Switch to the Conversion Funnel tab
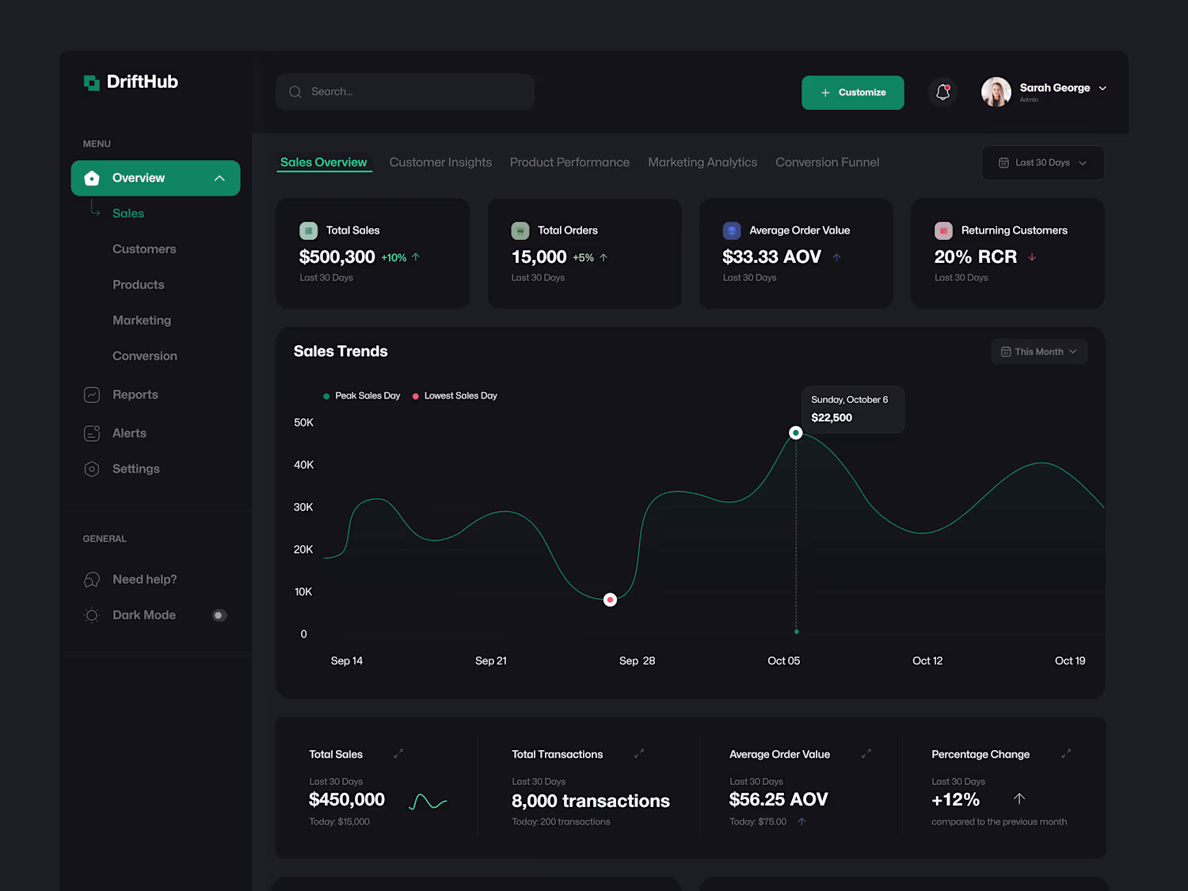Viewport: 1188px width, 891px height. pos(827,162)
